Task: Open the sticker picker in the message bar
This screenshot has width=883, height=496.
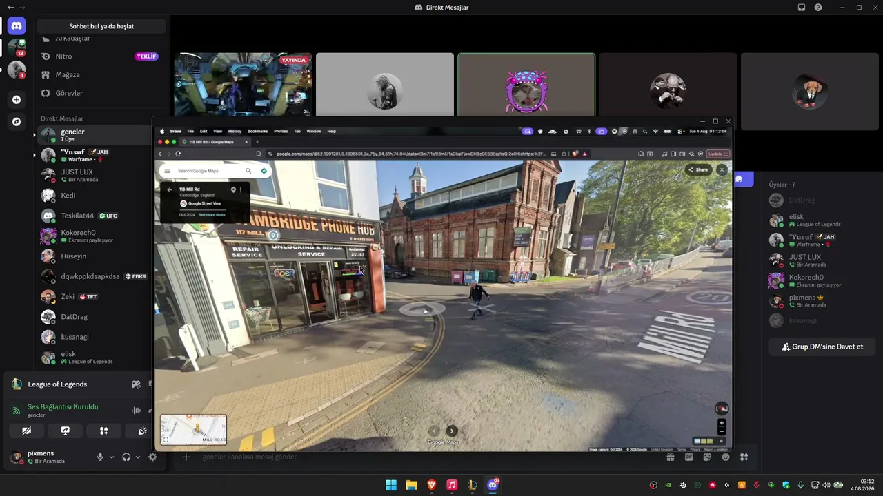Action: click(x=707, y=457)
